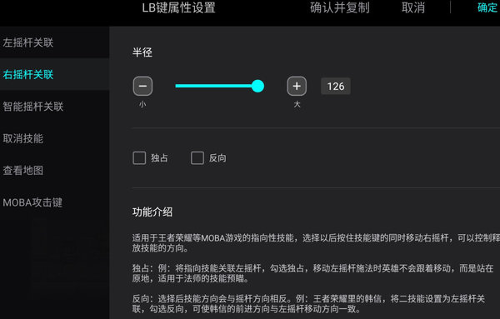Click the 半径 section label

142,52
